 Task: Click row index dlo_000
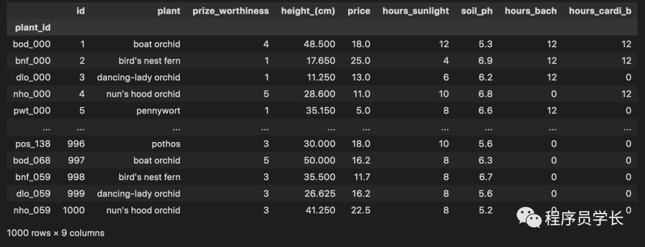pyautogui.click(x=32, y=78)
